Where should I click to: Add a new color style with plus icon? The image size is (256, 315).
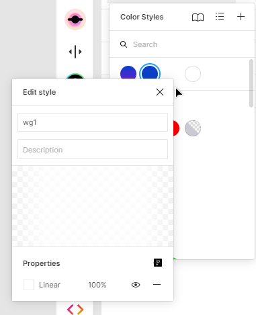241,17
